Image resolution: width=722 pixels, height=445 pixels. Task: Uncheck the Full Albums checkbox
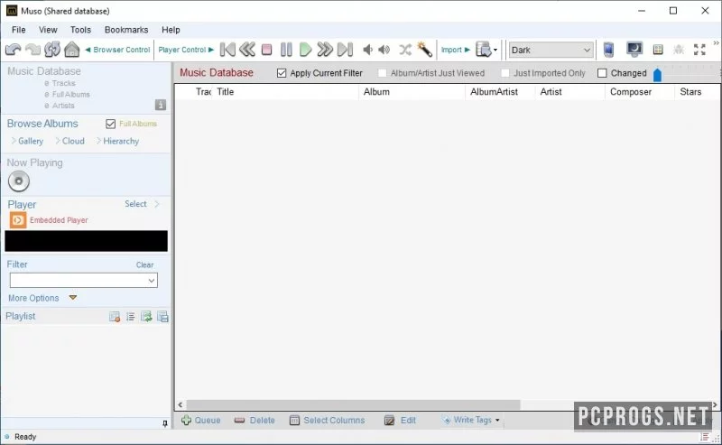pos(110,124)
